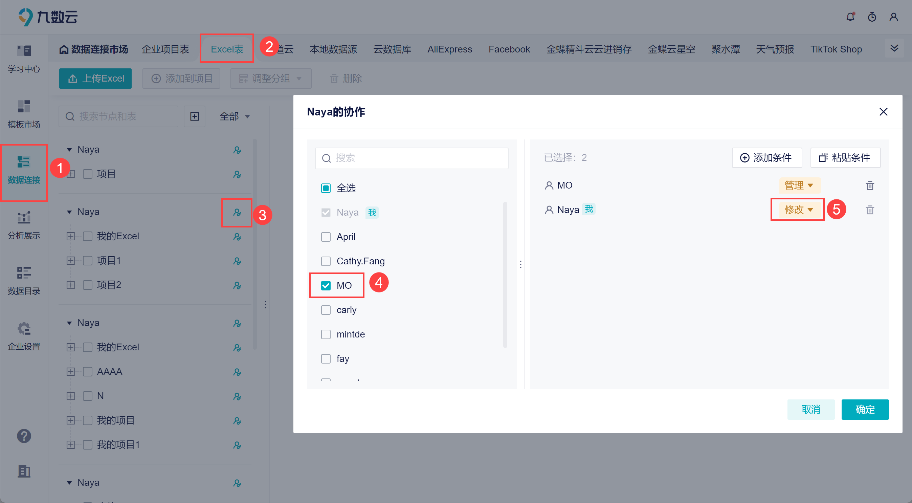Click the 添加到项目 button
The image size is (912, 503).
pos(181,78)
